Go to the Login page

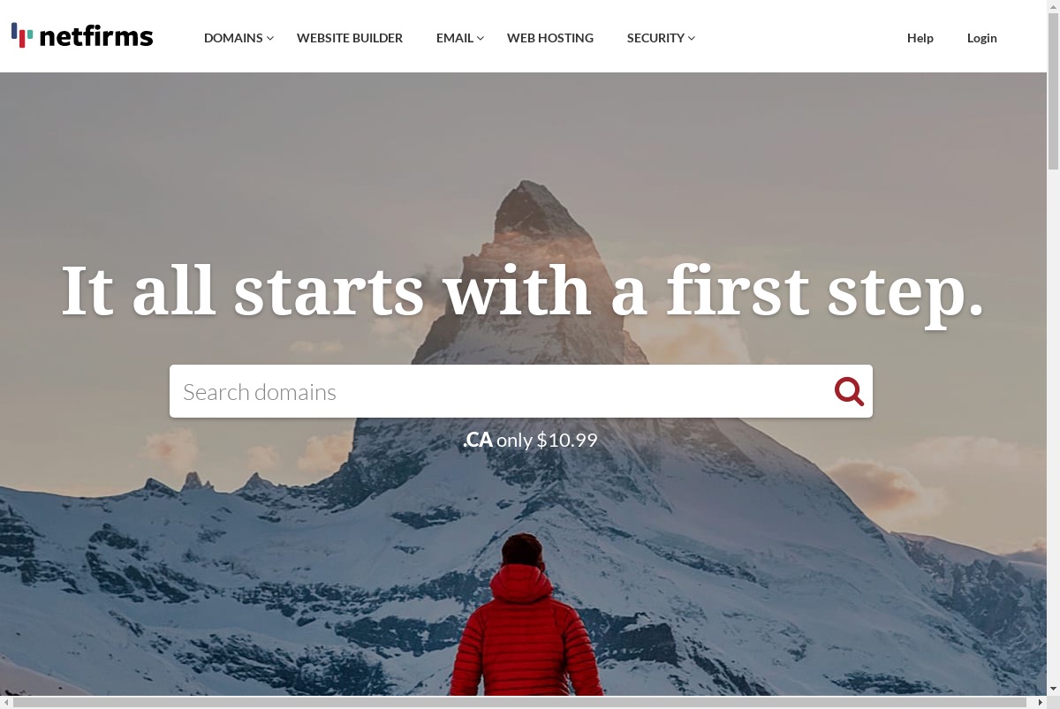coord(982,38)
